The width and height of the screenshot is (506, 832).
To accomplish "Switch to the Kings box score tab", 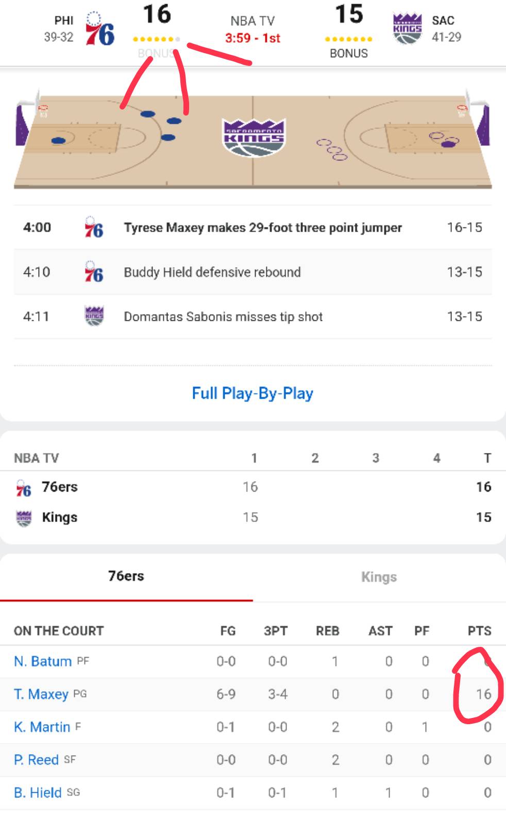I will click(x=379, y=577).
